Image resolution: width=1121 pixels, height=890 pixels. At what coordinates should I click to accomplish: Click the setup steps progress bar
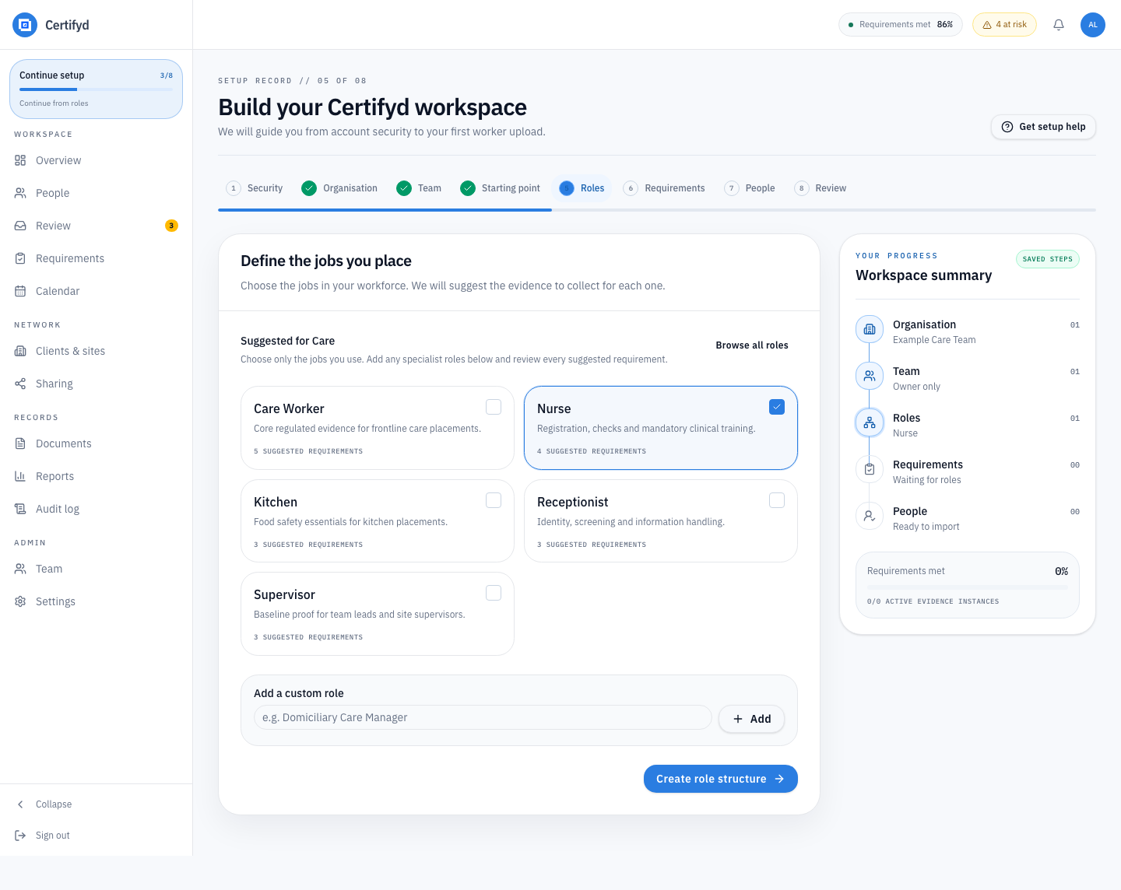pyautogui.click(x=657, y=210)
